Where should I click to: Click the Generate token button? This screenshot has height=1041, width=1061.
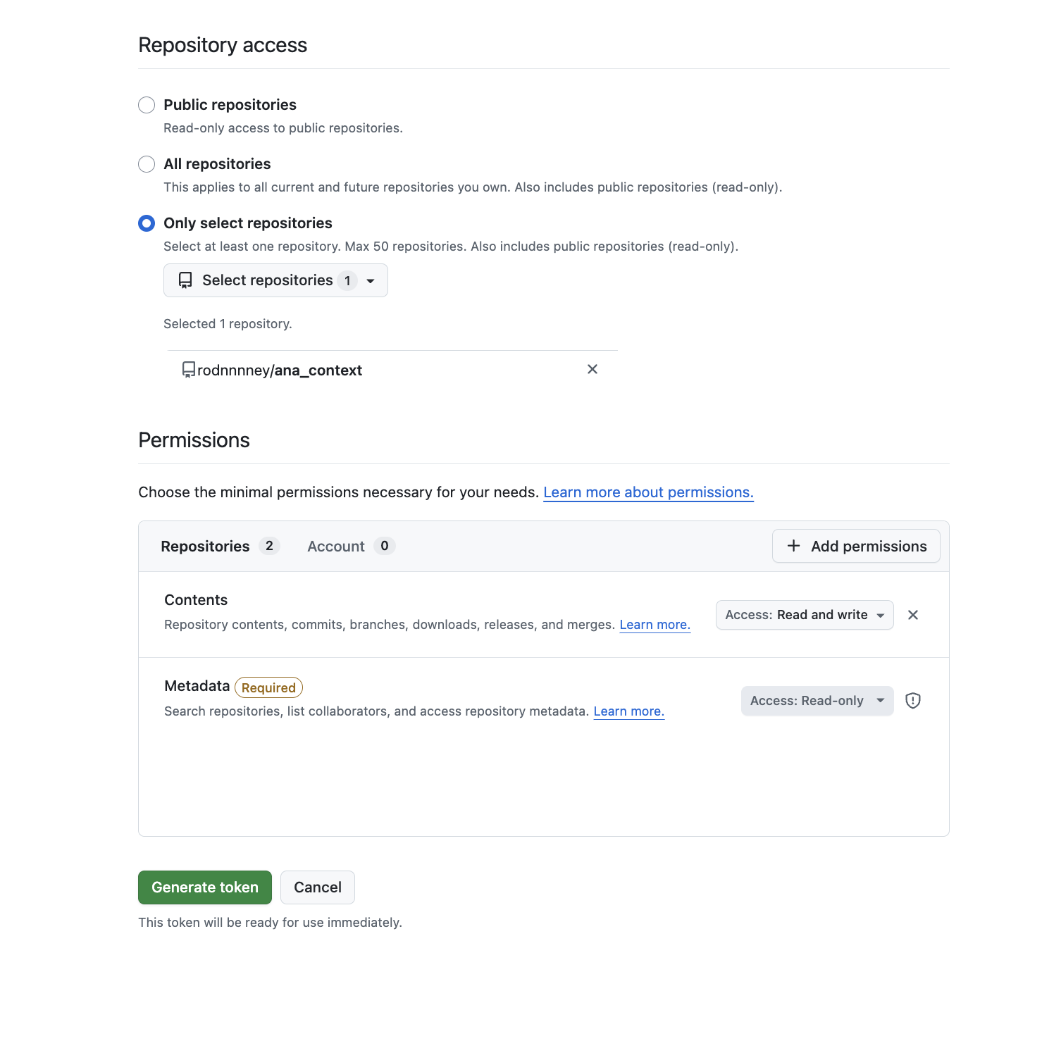(204, 887)
